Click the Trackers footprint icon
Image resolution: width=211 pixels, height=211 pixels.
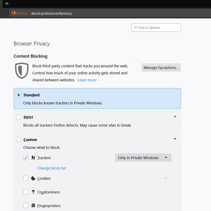33,158
